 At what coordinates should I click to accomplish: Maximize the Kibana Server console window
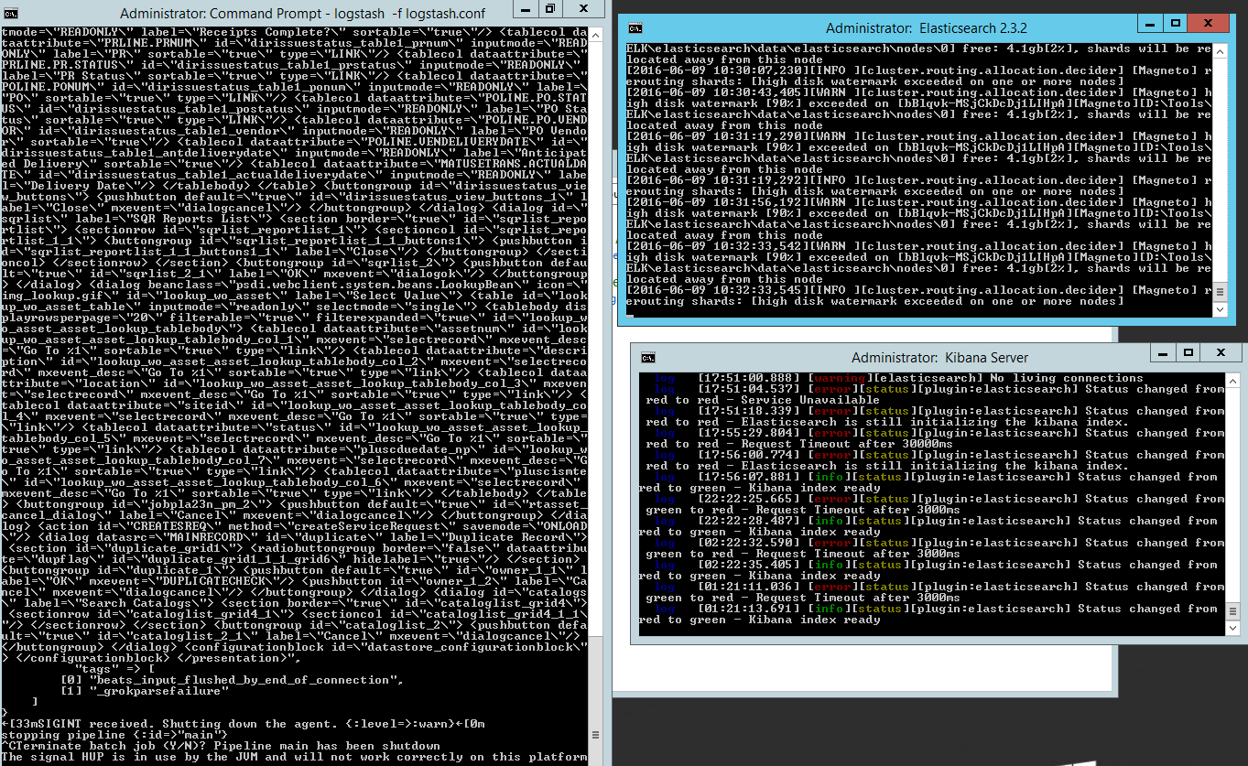pos(1188,352)
